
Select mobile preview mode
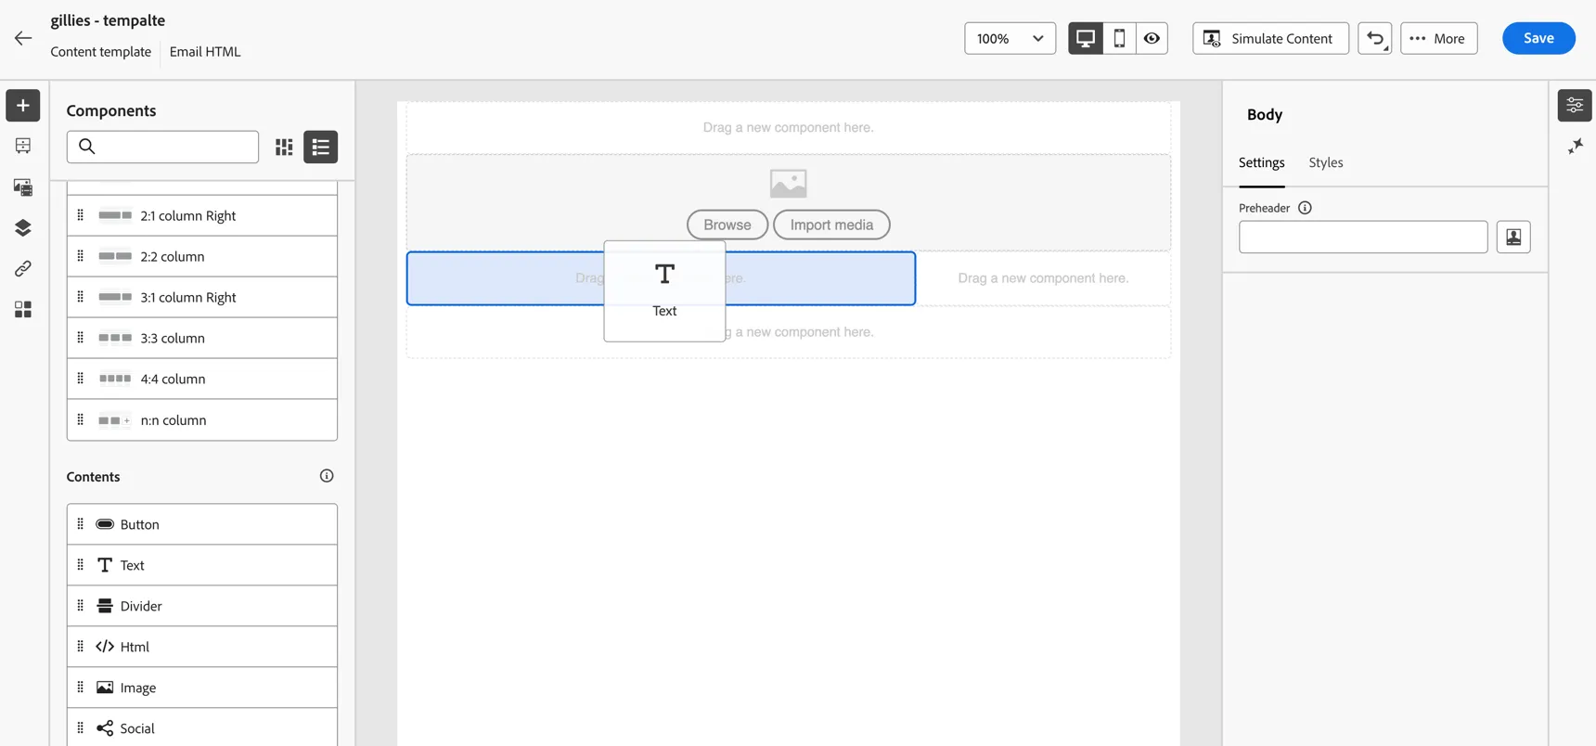point(1119,38)
